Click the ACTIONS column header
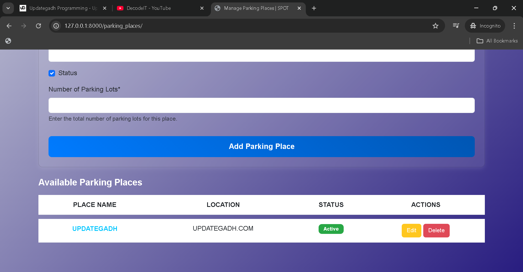The image size is (523, 272). coord(426,205)
